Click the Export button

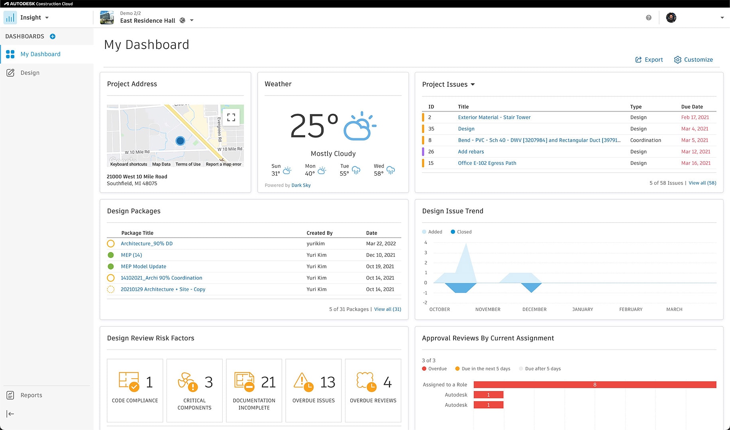point(649,60)
